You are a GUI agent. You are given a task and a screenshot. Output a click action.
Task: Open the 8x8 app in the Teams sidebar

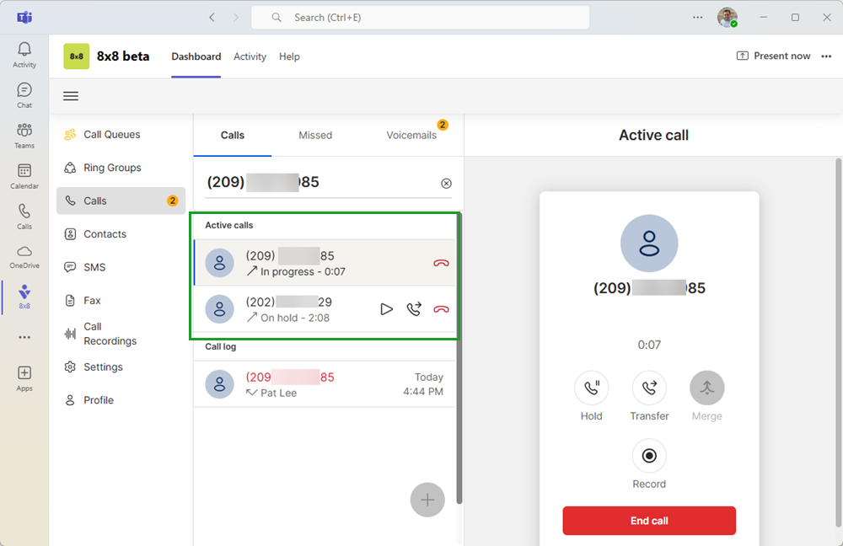point(24,297)
